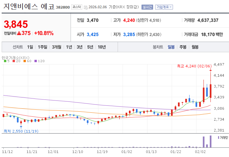Click the 상한가 4,510 text
This screenshot has height=157, width=229.
(148, 20)
